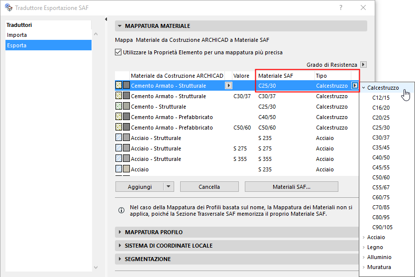Open SAF material arrow next to Calcestruzzo

(x=355, y=86)
